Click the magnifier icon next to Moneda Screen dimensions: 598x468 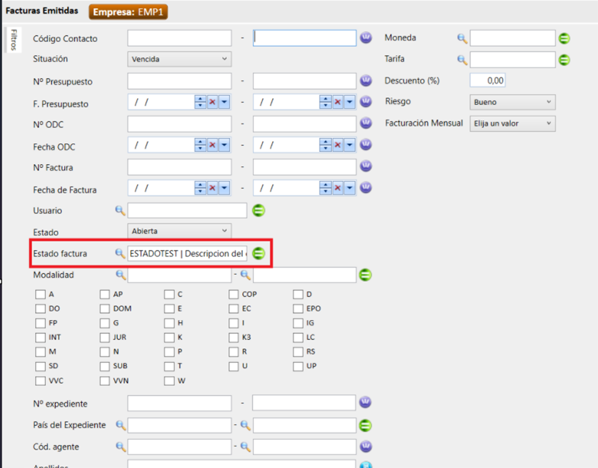click(462, 38)
